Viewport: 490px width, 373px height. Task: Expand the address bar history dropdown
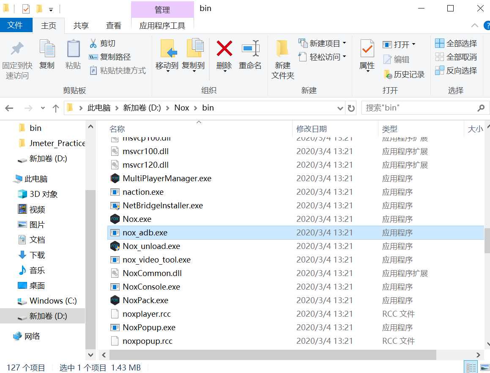point(340,108)
